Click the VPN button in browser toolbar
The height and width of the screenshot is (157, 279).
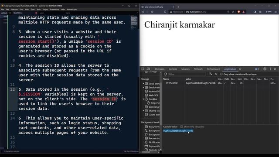269,12
